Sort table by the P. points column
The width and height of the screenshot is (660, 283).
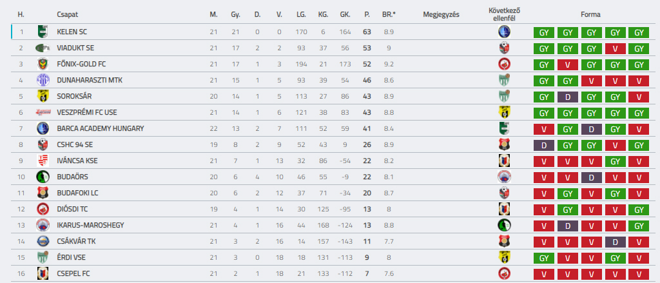(x=367, y=14)
